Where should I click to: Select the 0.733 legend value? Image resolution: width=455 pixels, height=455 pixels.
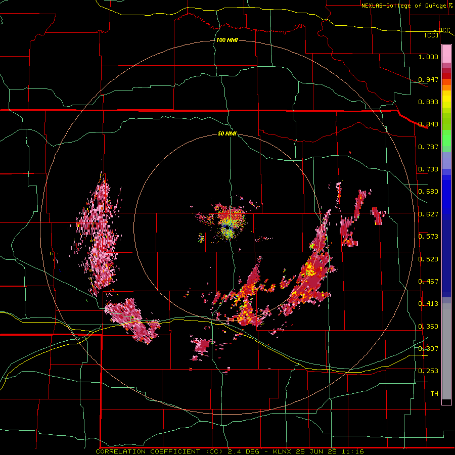(428, 169)
